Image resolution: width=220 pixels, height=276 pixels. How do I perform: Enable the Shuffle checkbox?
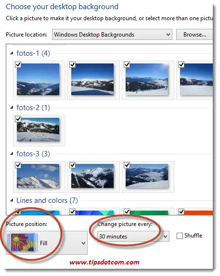(180, 236)
